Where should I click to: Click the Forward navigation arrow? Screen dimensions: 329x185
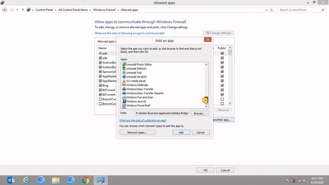coord(12,10)
